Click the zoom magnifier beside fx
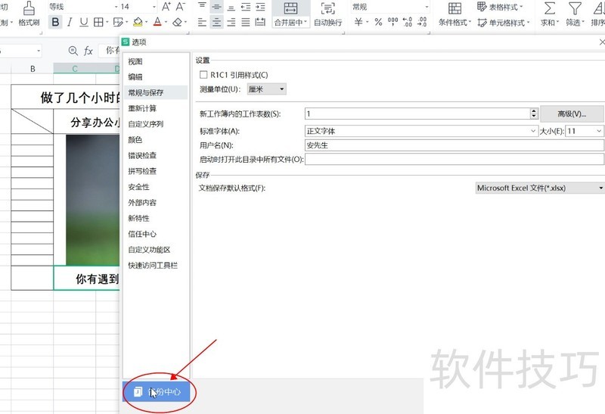Screen dimensions: 605x414 pos(73,51)
